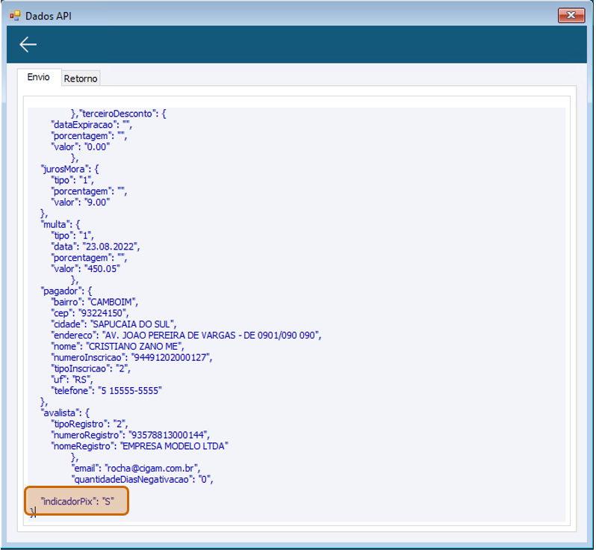The image size is (596, 550).
Task: Click the "numeroRegistro" line
Action: pyautogui.click(x=131, y=435)
